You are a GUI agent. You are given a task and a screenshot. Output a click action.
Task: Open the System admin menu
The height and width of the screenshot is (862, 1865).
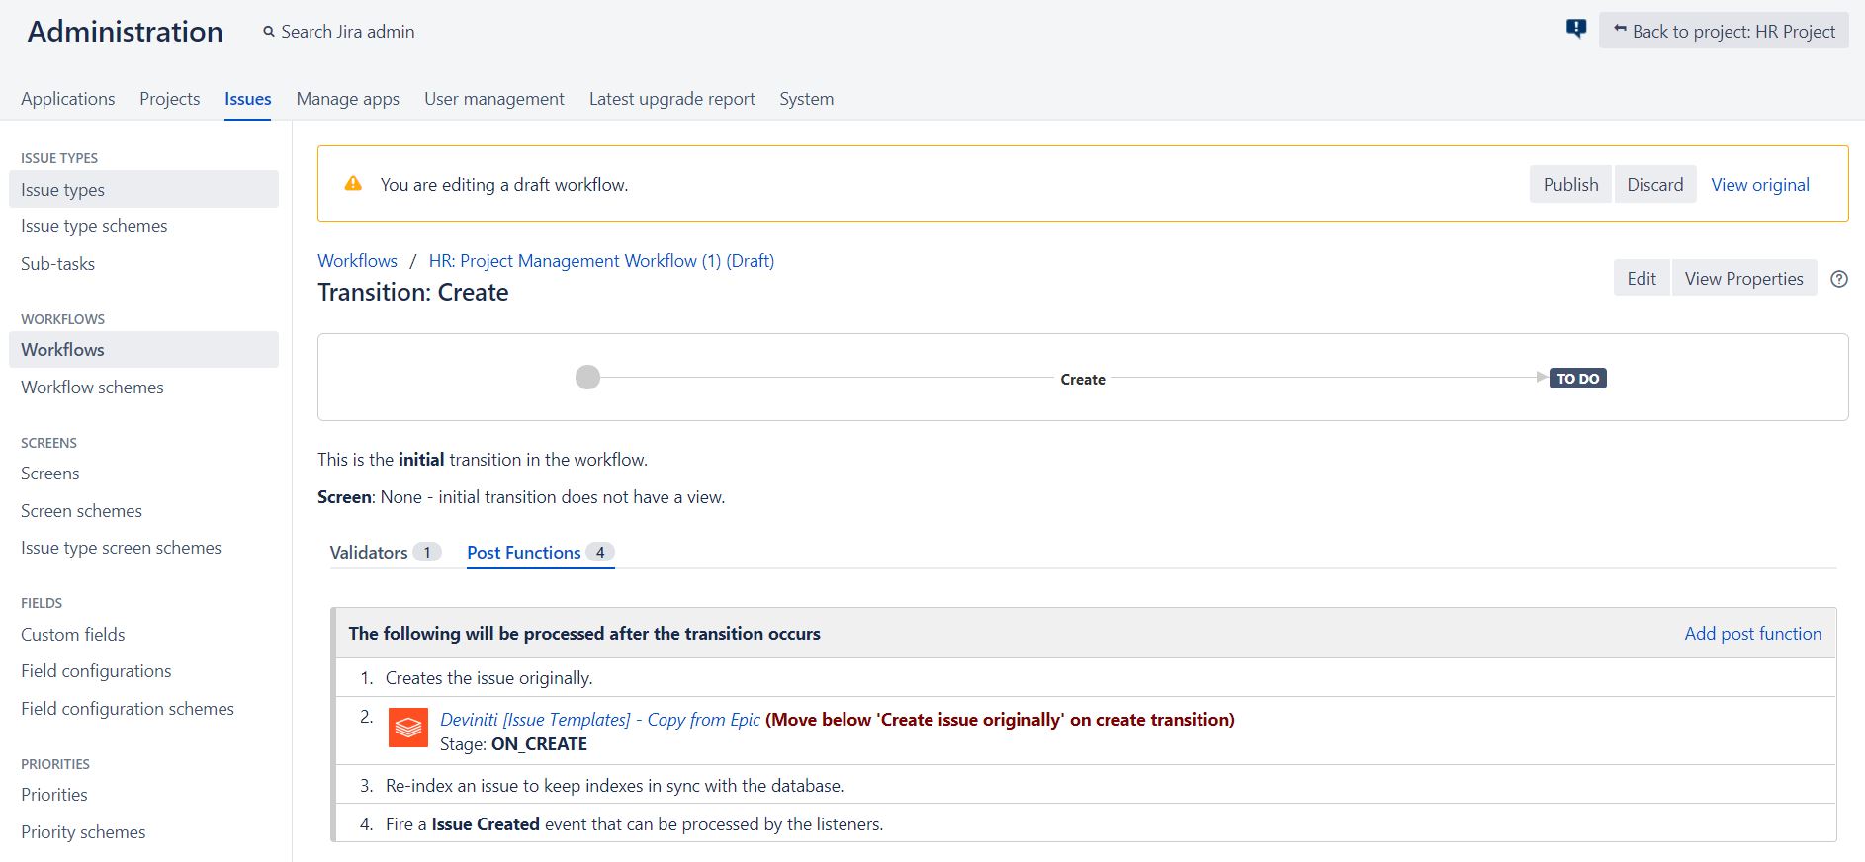tap(806, 99)
